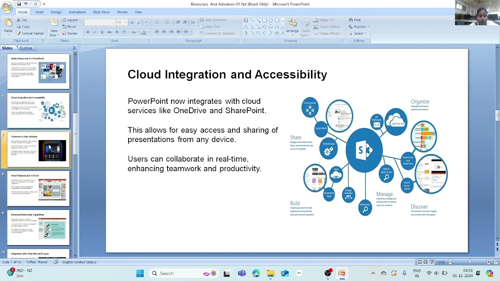Screen dimensions: 500x281
Task: Switch to Slide Sorter view
Action: point(426,262)
